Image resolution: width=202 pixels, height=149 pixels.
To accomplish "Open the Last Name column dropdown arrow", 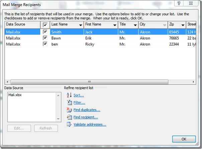I will pyautogui.click(x=81, y=25).
